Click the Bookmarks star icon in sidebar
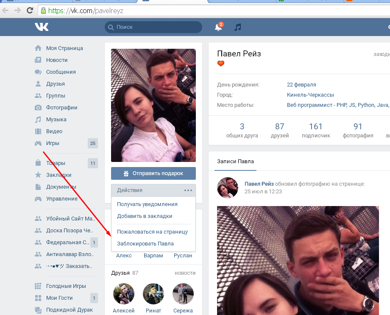This screenshot has height=315, width=390. (x=38, y=175)
